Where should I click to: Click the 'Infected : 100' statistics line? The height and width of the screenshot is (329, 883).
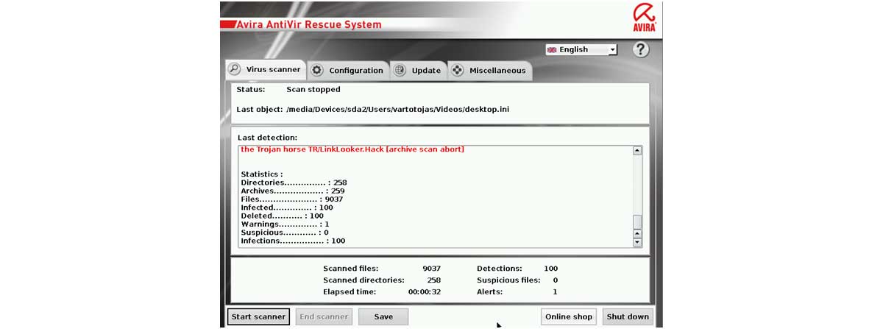pos(287,208)
